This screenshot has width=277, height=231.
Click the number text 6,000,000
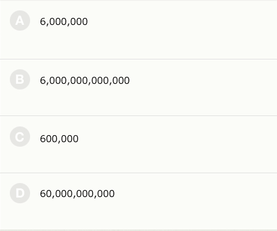pos(64,21)
